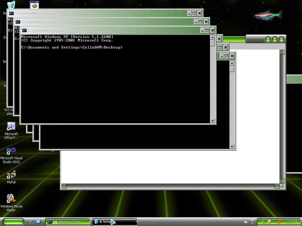
Task: Expand the 18 Windows Command taskbar group
Action: pyautogui.click(x=68, y=222)
